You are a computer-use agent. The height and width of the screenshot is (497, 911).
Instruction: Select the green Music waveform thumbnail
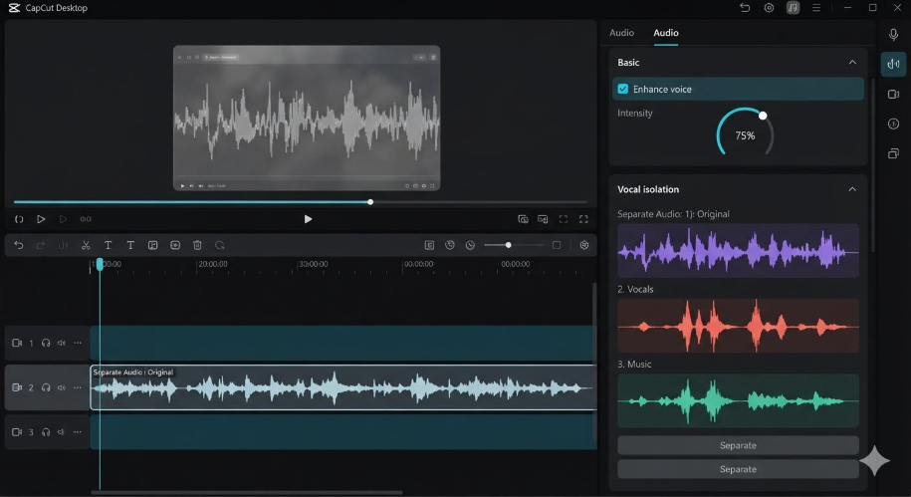[738, 400]
